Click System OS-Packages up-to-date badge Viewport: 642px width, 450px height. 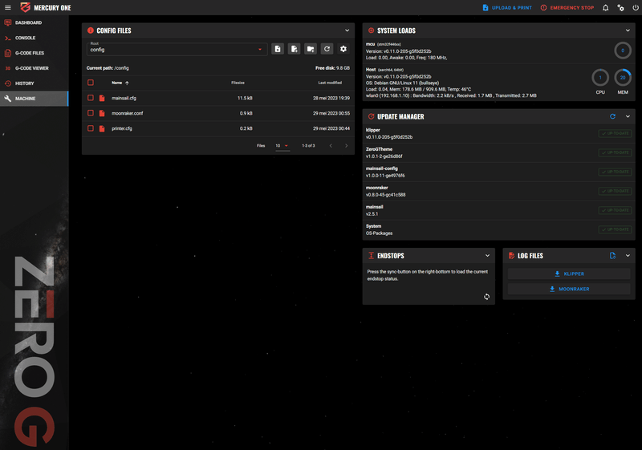pyautogui.click(x=615, y=229)
